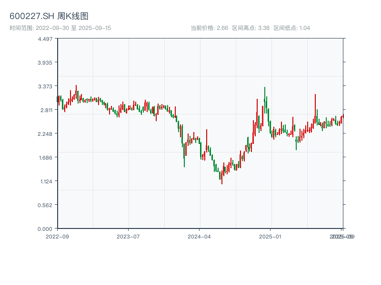The height and width of the screenshot is (285, 381).
Task: Click the current price label 当前价格: 2.66
Action: tap(209, 28)
